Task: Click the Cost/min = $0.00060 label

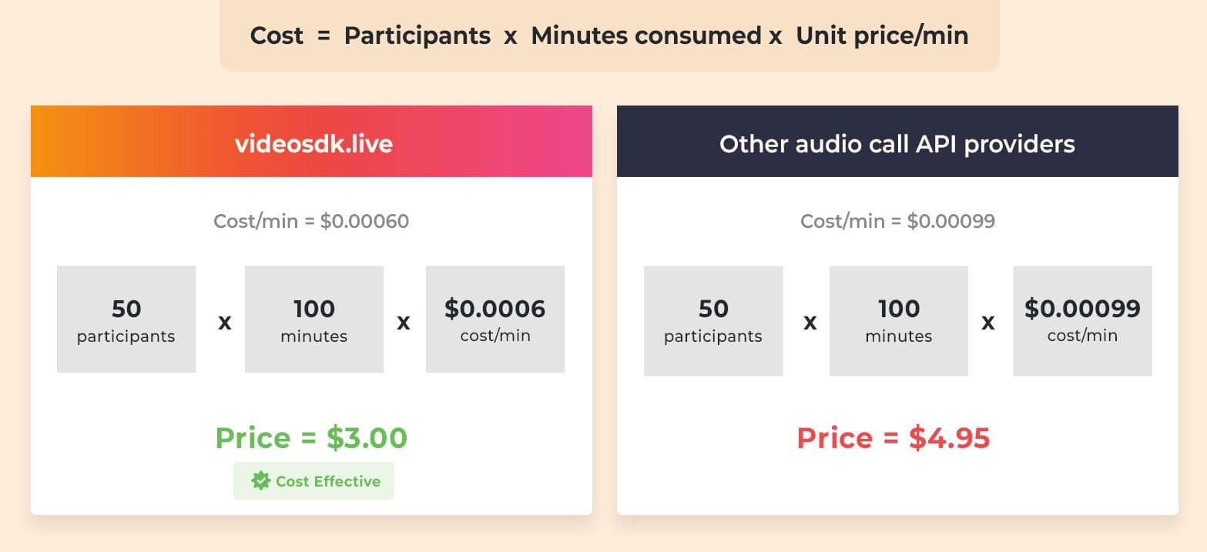Action: point(311,222)
